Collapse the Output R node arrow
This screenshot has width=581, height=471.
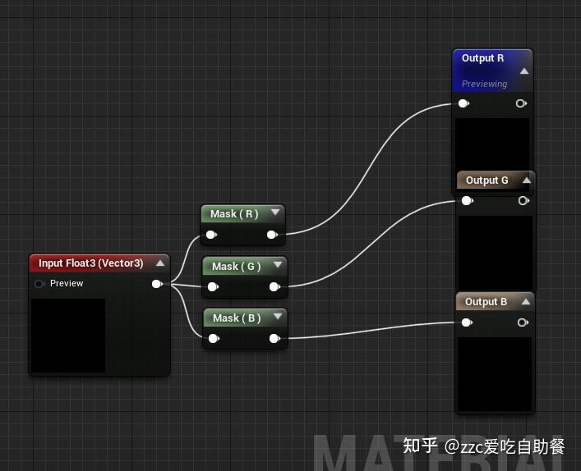[x=524, y=71]
